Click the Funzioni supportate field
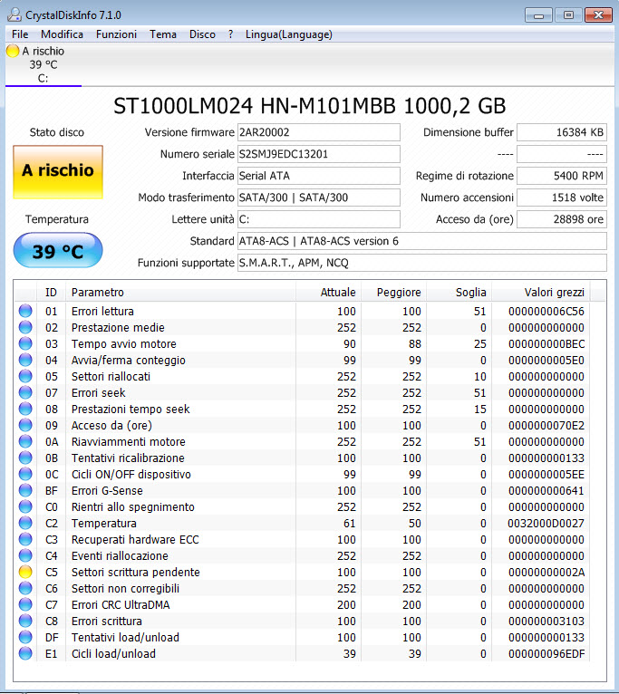The width and height of the screenshot is (619, 694). (x=422, y=263)
